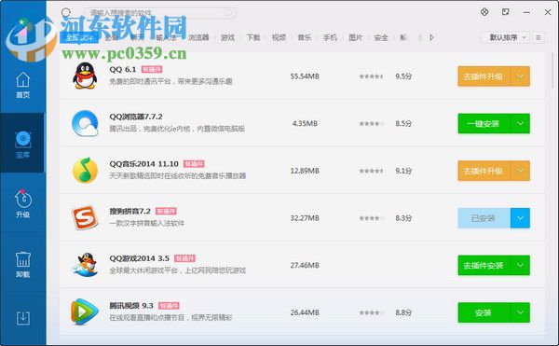Click the circled-cross icon in title bar
559x346 pixels.
point(484,12)
